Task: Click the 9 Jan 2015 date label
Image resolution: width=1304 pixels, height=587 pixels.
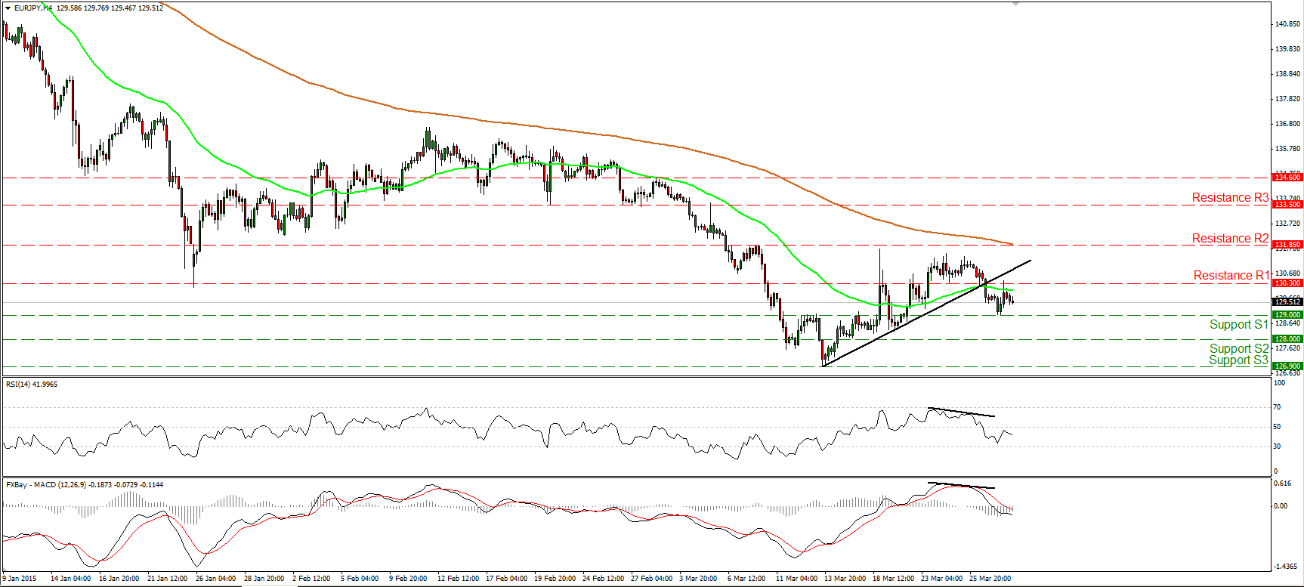Action: click(20, 579)
